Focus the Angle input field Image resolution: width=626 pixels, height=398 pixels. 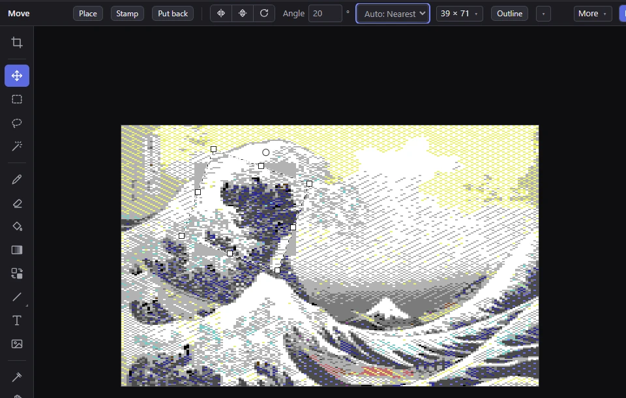coord(325,14)
